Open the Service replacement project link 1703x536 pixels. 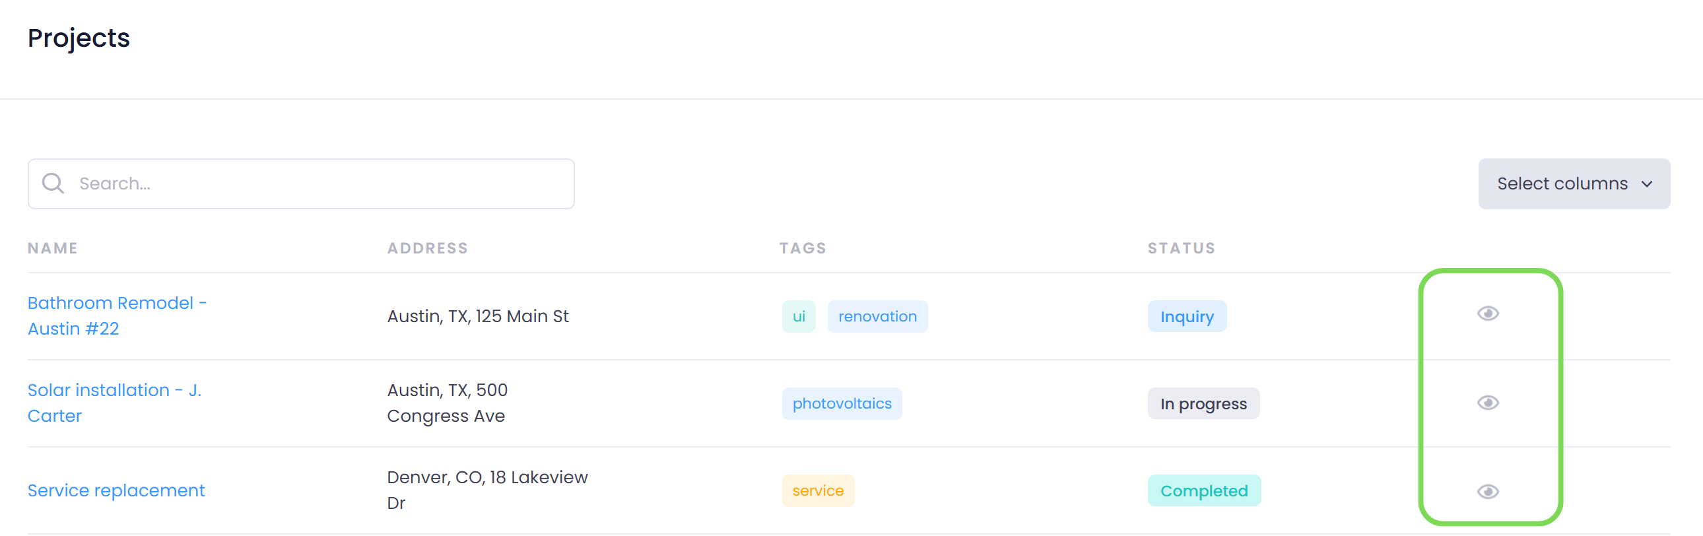(116, 490)
